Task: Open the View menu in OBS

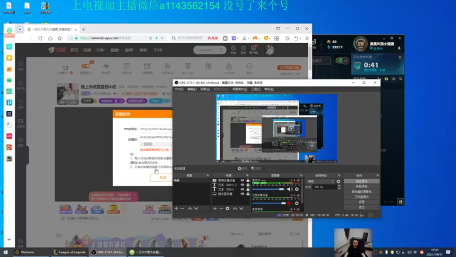Action: point(205,89)
